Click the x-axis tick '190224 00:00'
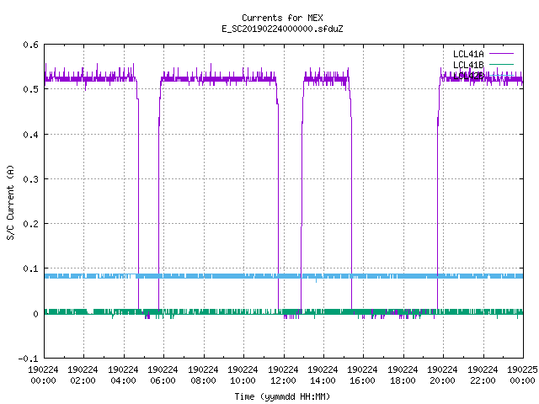This screenshot has height=404, width=539. click(43, 375)
